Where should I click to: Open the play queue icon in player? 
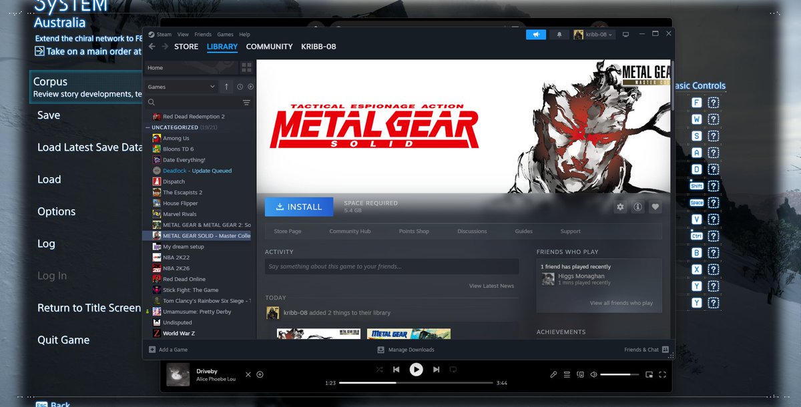567,374
